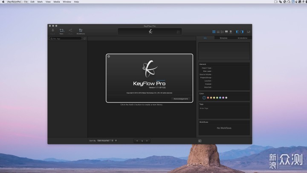
Task: Open the Media menu
Action: (57, 2)
